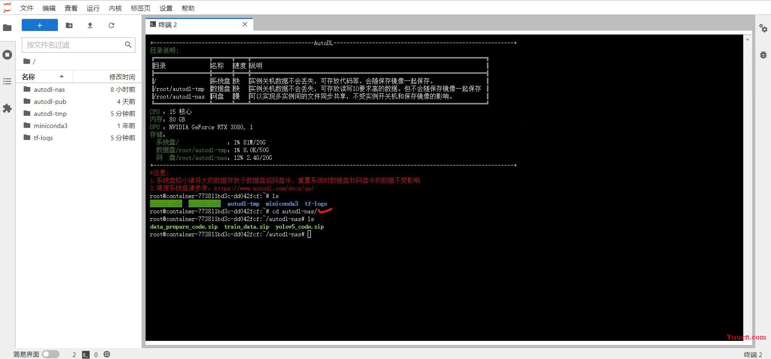
Task: Click the blue new launcher plus button
Action: pos(40,25)
